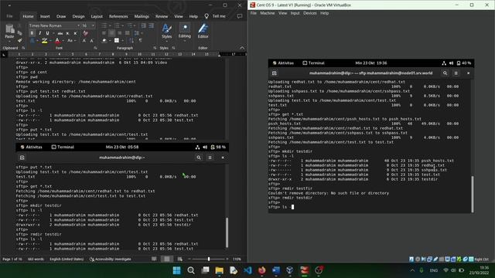Open File Explorer from the taskbar
This screenshot has width=495, height=278.
[219, 270]
